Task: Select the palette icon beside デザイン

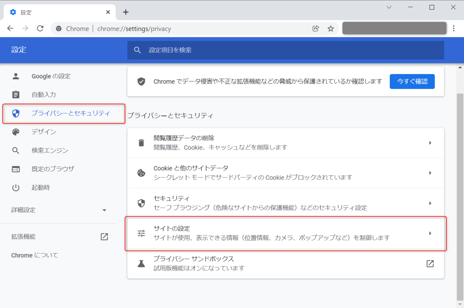Action: pyautogui.click(x=15, y=132)
